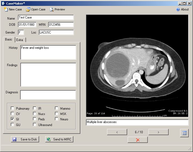Image resolution: width=193 pixels, height=152 pixels.
Task: Switch to the Extra tab
Action: 20,40
